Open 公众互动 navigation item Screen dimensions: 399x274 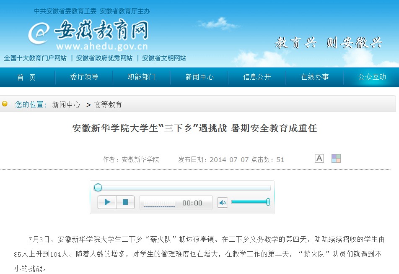[372, 77]
